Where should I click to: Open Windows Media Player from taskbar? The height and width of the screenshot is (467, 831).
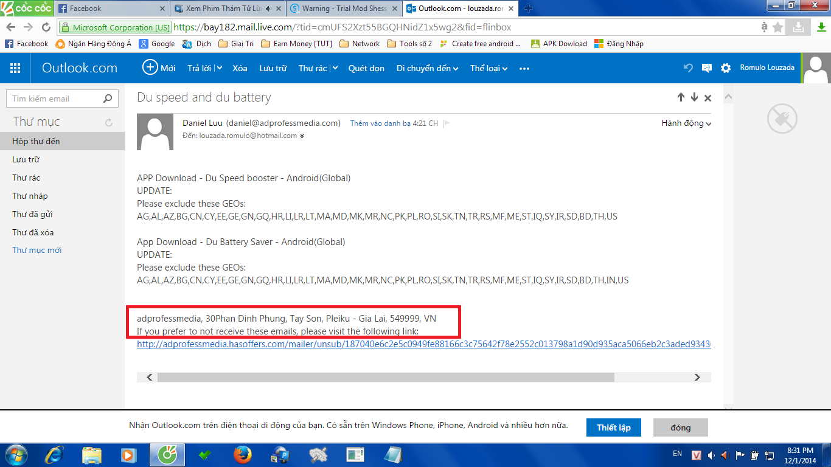(x=129, y=454)
